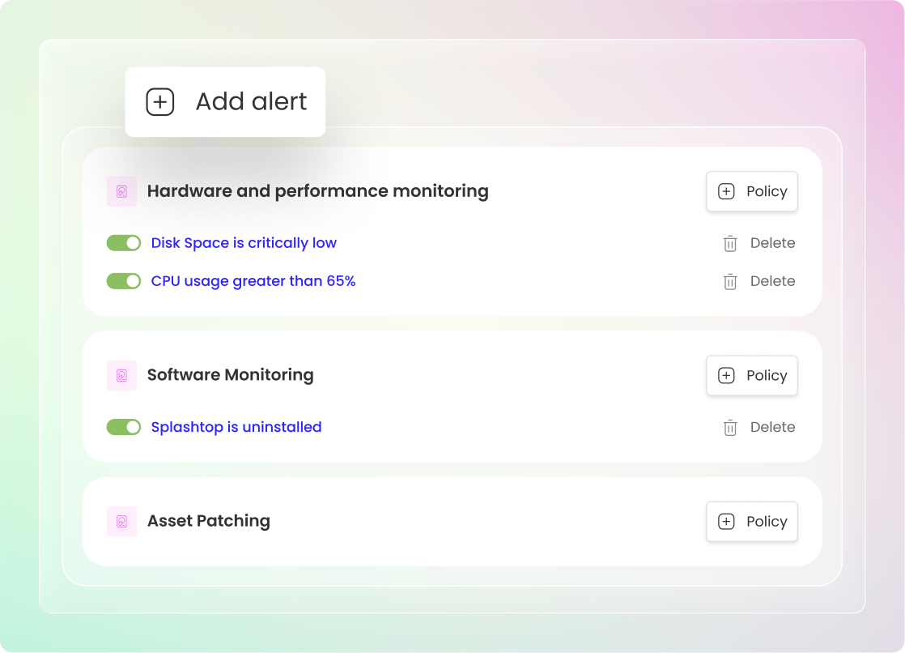Click the Asset Patching category icon
This screenshot has width=905, height=653.
[121, 521]
